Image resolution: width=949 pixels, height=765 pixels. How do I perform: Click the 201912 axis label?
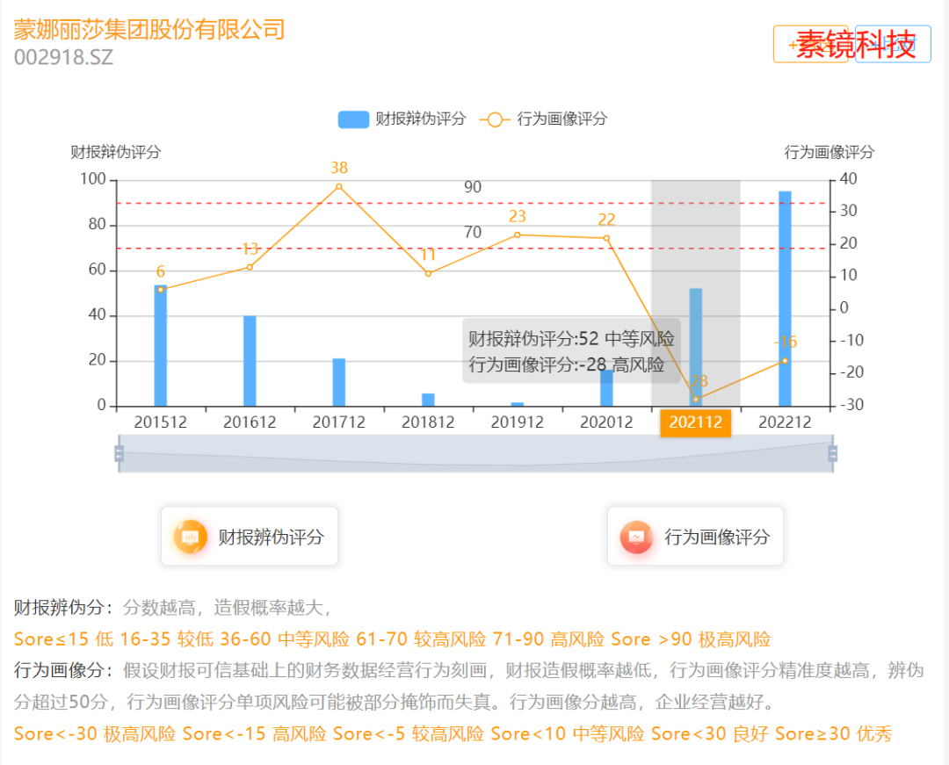[x=518, y=422]
